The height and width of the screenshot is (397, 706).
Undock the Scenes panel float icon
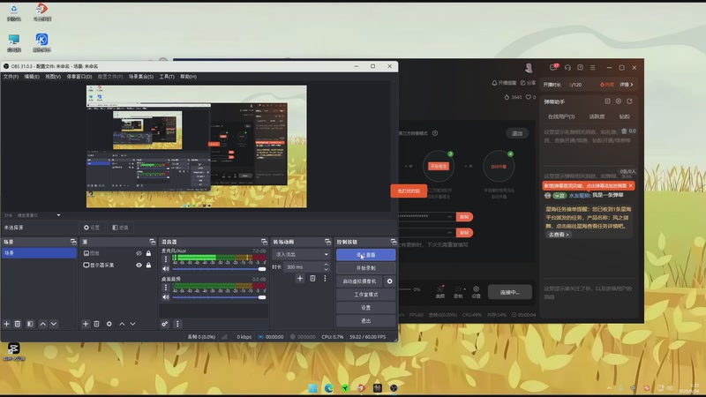73,242
